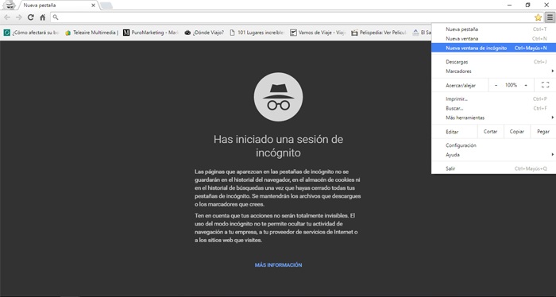Expand the Marcadores submenu
The height and width of the screenshot is (297, 556).
click(x=493, y=71)
